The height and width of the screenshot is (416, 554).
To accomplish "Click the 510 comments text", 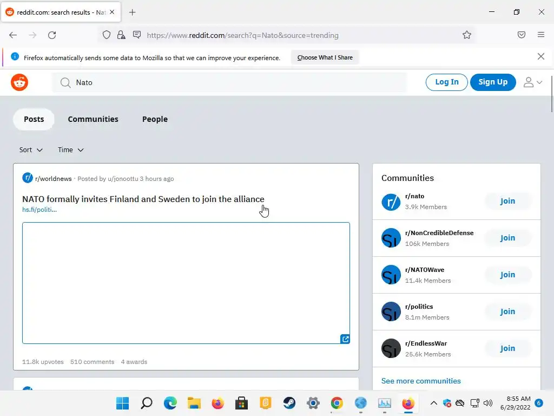I will coord(92,362).
